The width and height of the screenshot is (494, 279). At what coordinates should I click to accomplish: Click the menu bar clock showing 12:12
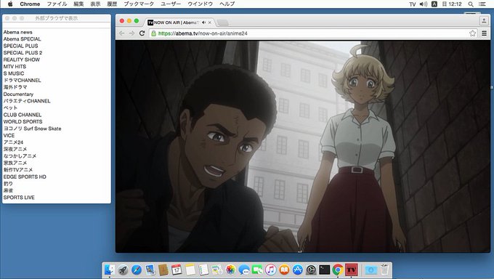pos(452,4)
